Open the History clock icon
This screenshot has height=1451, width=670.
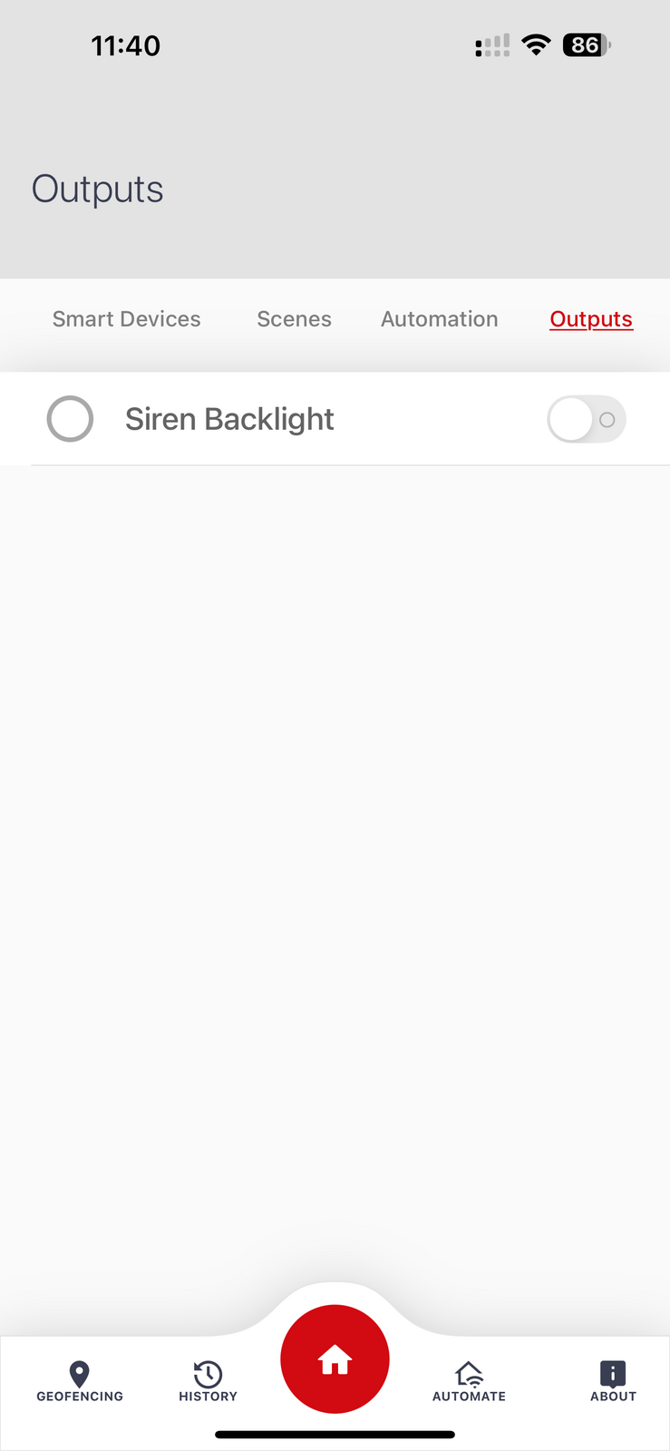pyautogui.click(x=208, y=1373)
